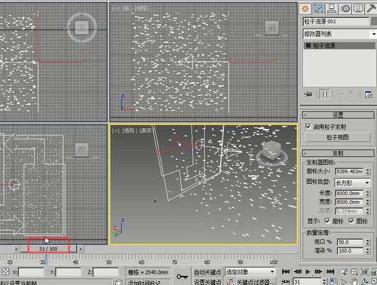The height and width of the screenshot is (285, 377).
Task: Click the transform type-in mode icon left of X
Action: (x=5, y=272)
